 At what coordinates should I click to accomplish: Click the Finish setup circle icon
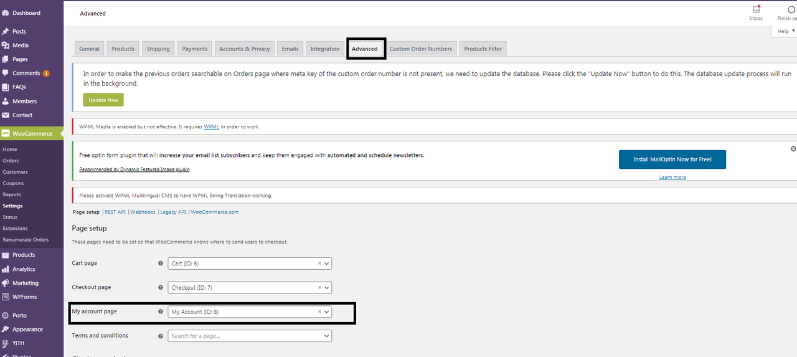point(791,9)
